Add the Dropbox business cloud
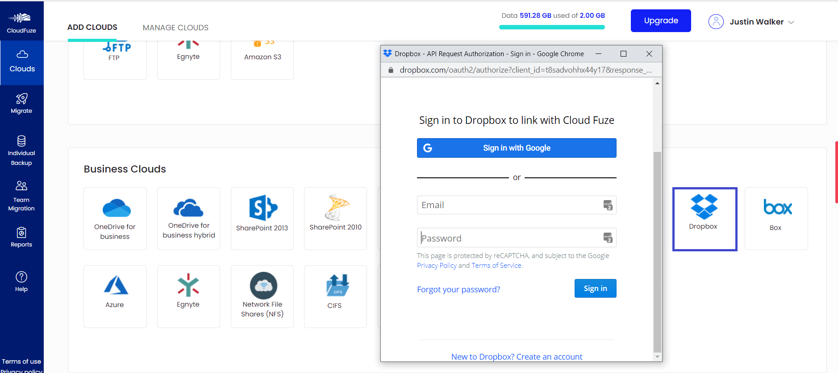 [x=705, y=219]
